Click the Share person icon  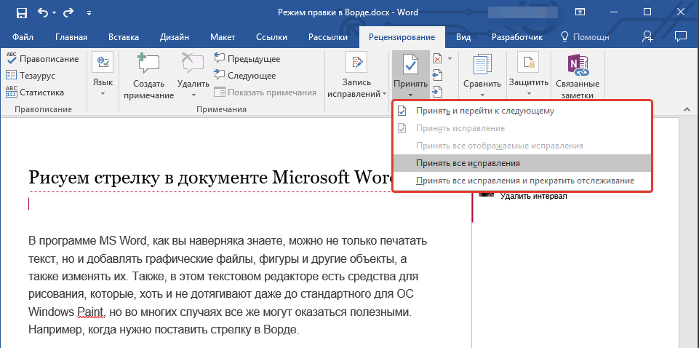[x=647, y=36]
